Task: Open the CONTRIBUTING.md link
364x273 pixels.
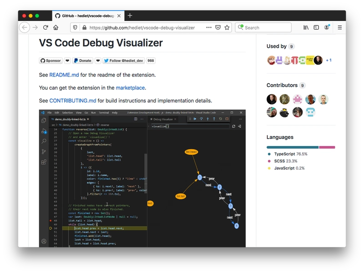Action: 73,101
